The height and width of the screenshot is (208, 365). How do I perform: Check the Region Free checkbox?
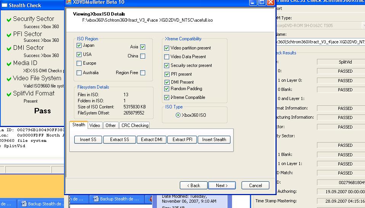(142, 73)
